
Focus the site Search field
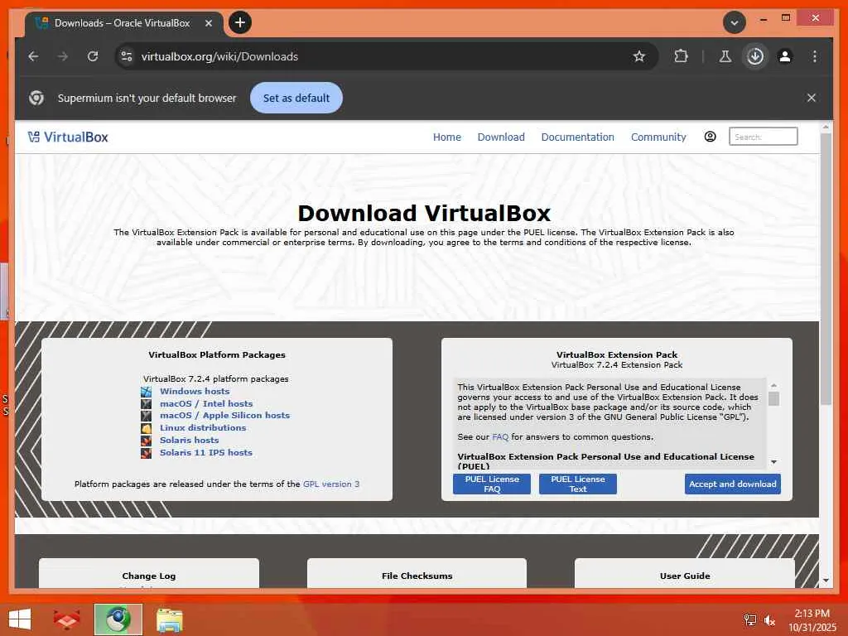pyautogui.click(x=763, y=137)
